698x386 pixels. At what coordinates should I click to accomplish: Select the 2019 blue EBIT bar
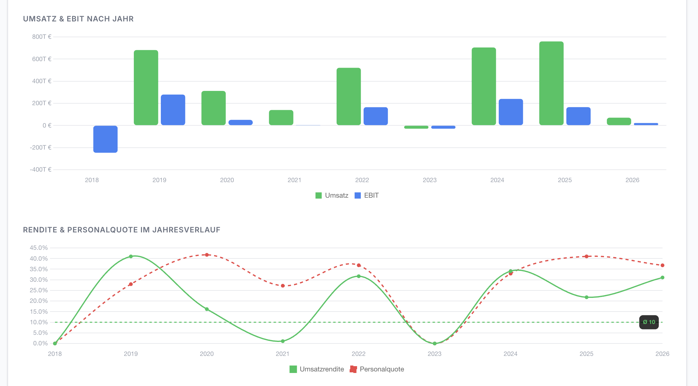coord(173,110)
